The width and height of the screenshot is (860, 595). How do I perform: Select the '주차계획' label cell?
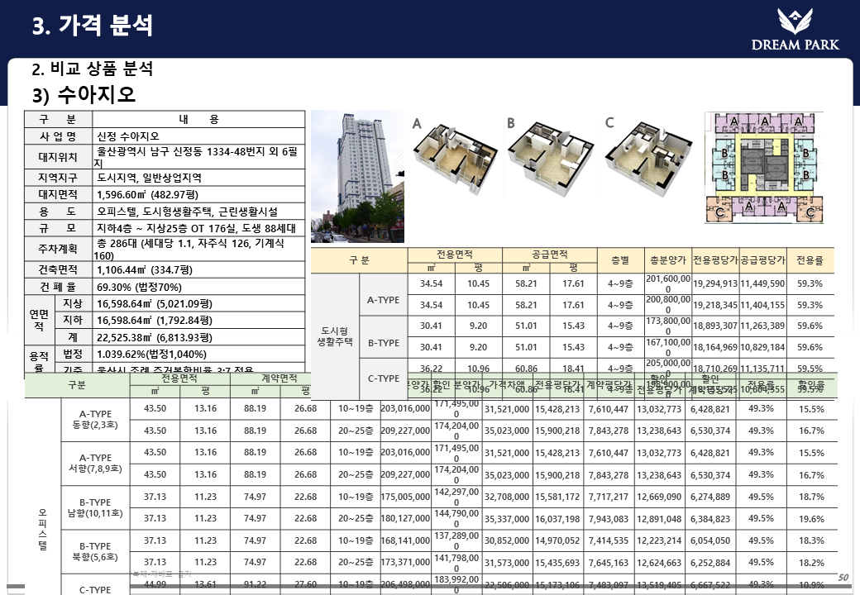(x=58, y=249)
